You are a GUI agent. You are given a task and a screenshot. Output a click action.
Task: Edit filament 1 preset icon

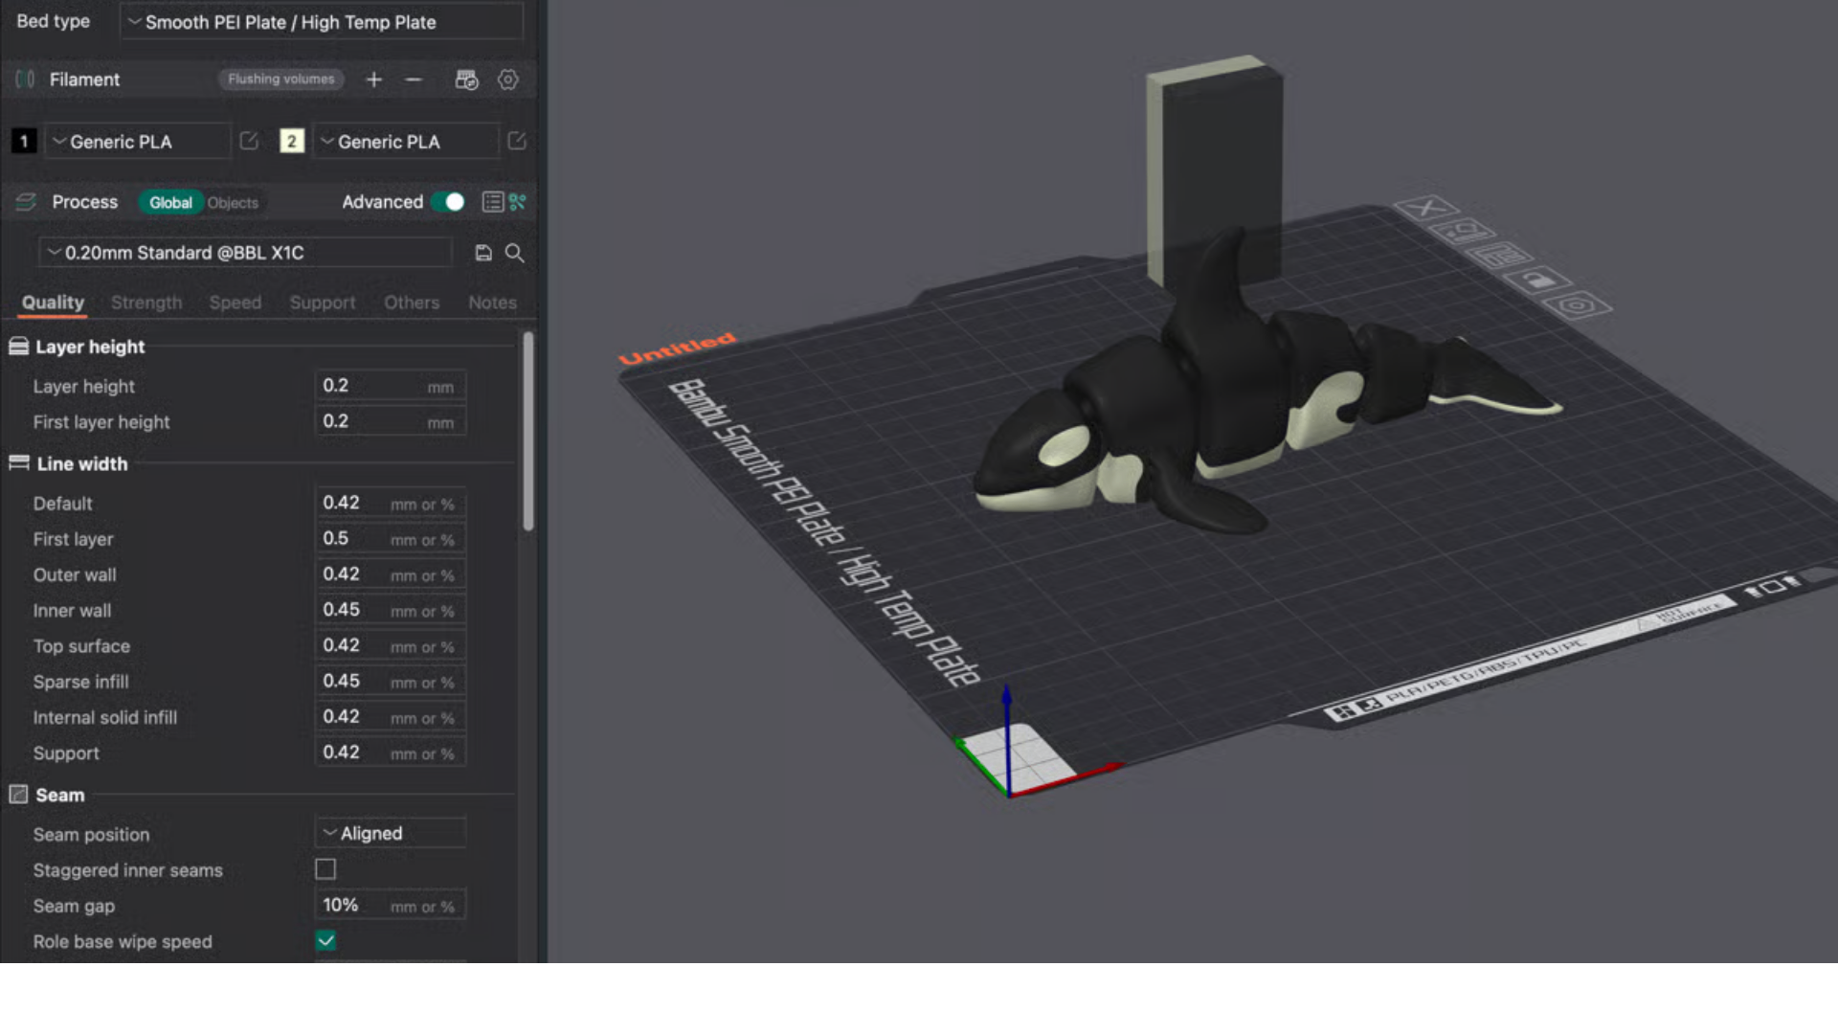pos(249,141)
